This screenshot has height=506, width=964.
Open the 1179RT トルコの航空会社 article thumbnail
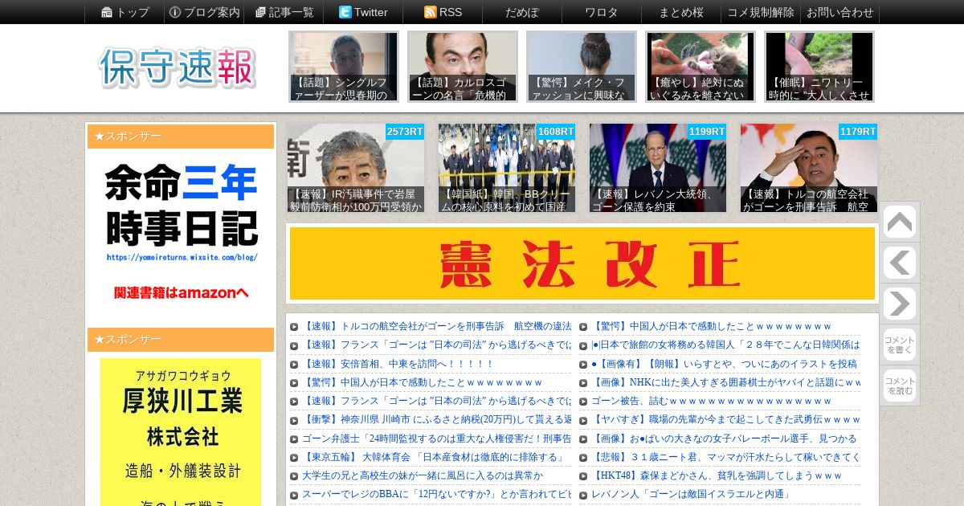(x=809, y=168)
